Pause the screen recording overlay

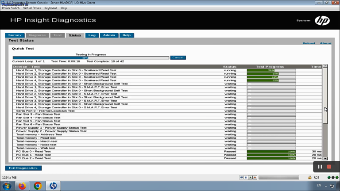(320, 167)
